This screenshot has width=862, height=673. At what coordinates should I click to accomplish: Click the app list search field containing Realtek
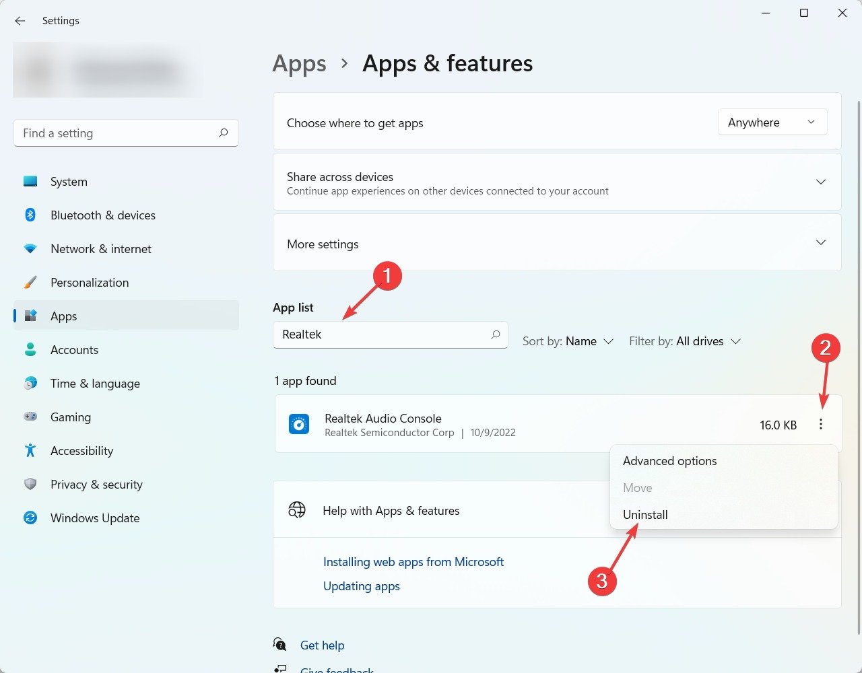click(x=391, y=334)
